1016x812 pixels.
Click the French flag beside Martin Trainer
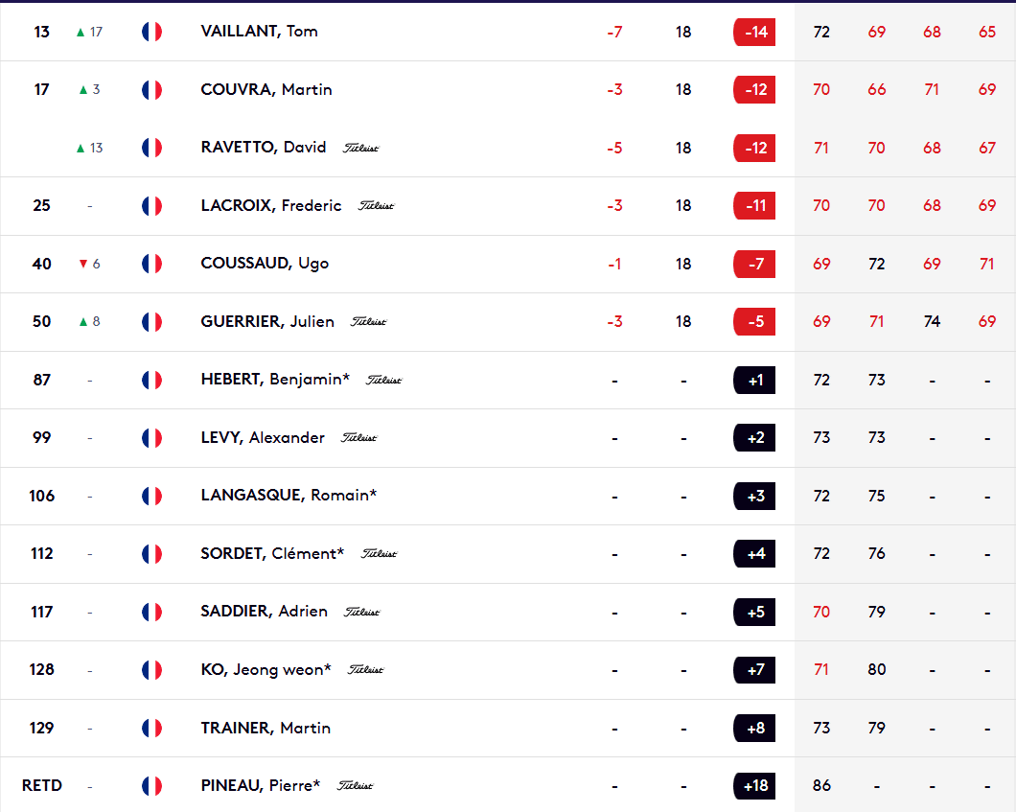tap(151, 729)
